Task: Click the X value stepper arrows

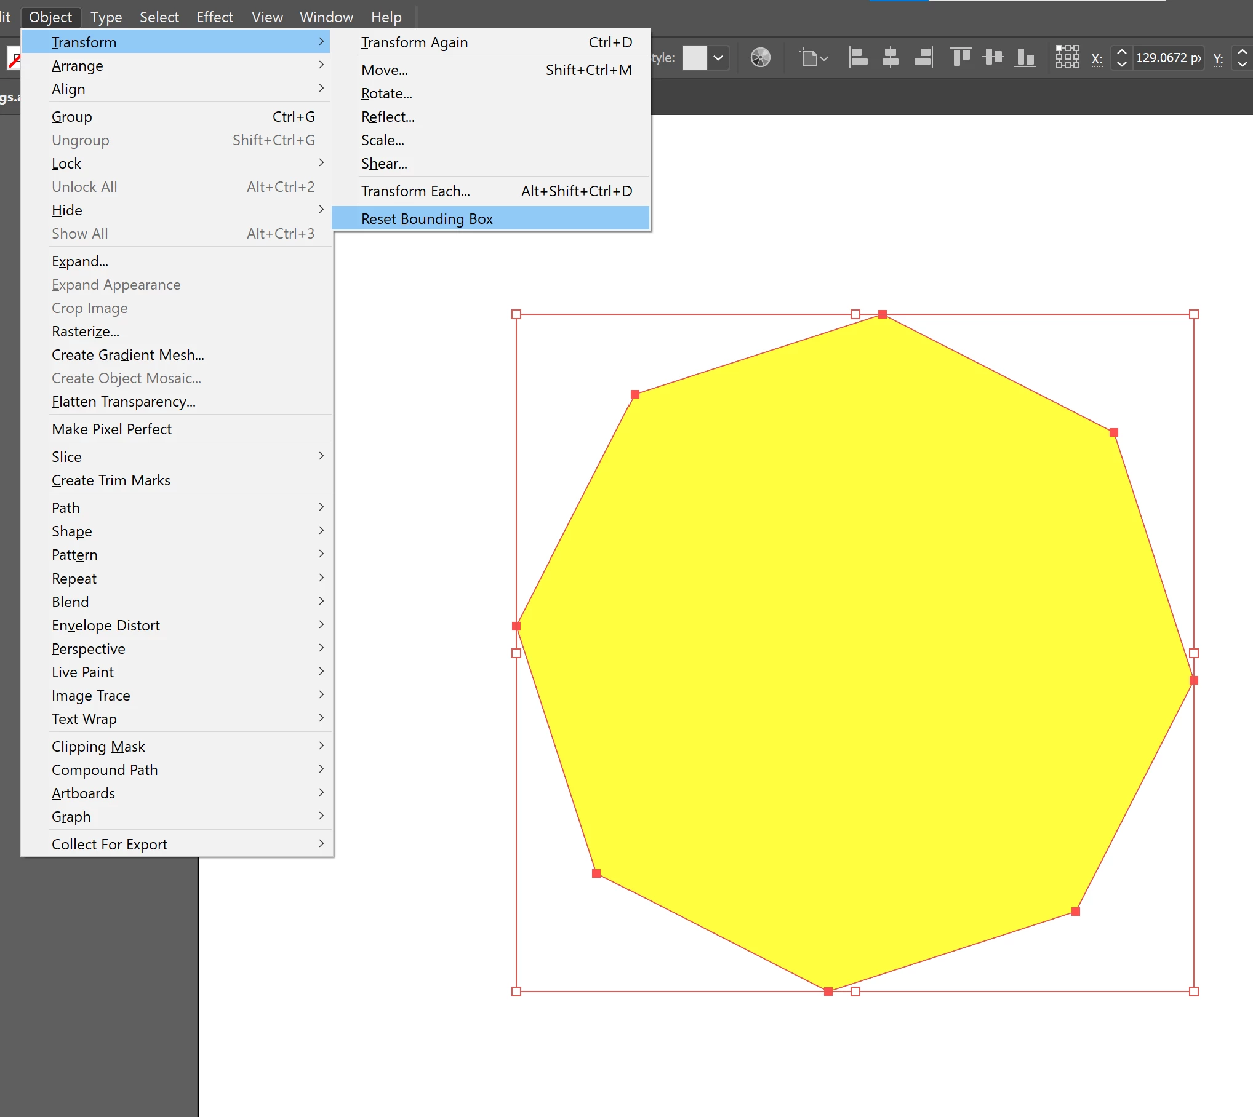Action: 1121,58
